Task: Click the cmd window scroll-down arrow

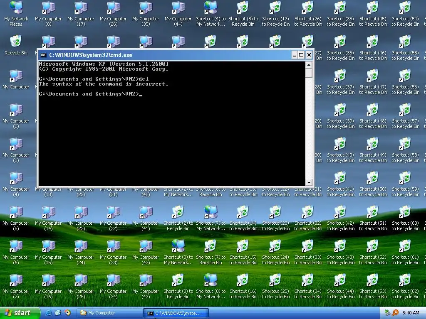Action: tap(309, 182)
